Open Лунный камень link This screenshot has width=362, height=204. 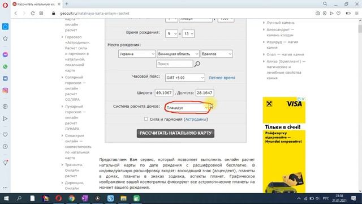click(281, 23)
